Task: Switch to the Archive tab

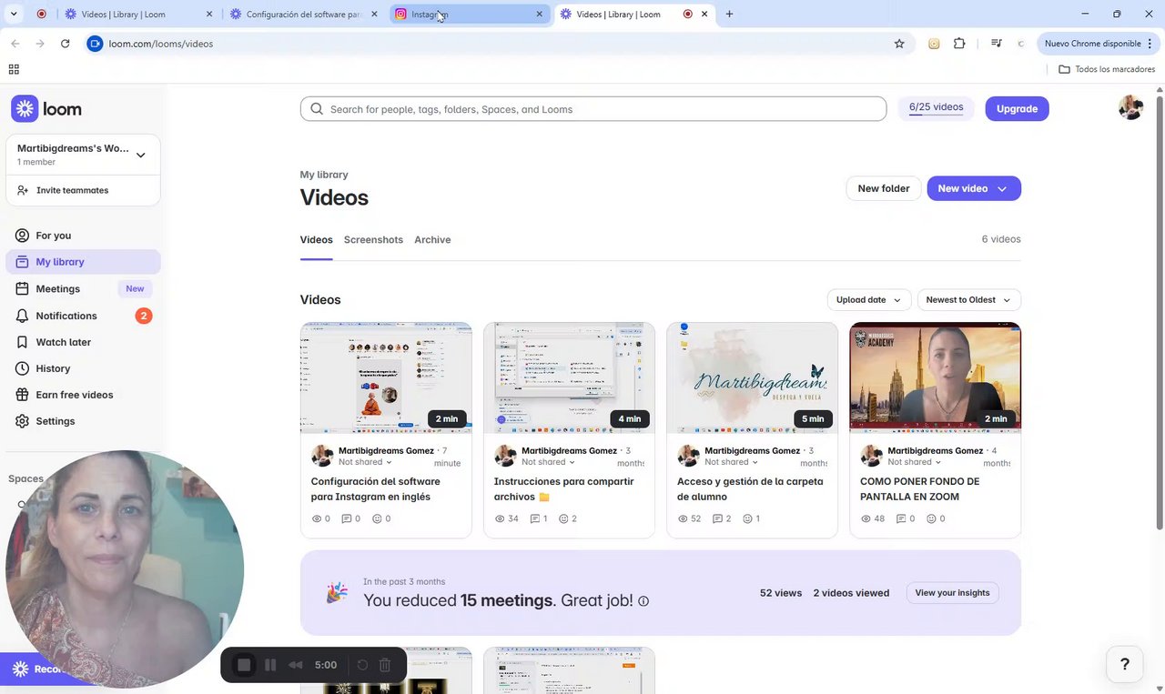Action: click(x=432, y=240)
